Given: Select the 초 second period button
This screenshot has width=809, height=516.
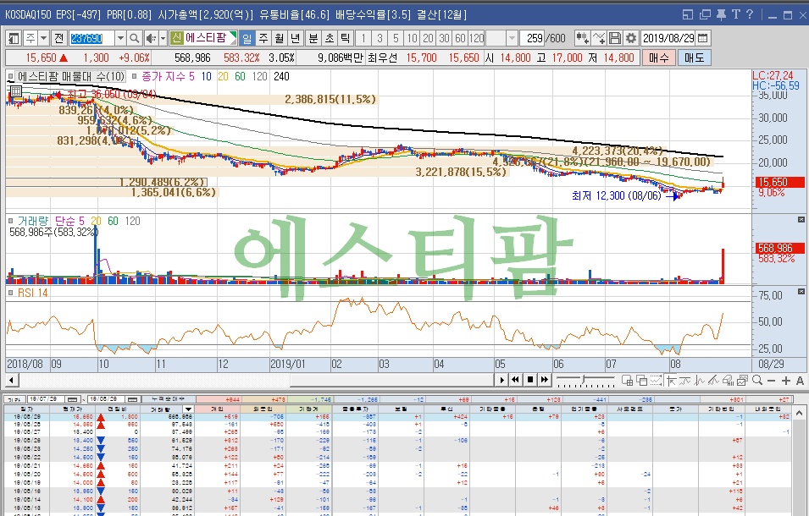Looking at the screenshot, I should 330,38.
